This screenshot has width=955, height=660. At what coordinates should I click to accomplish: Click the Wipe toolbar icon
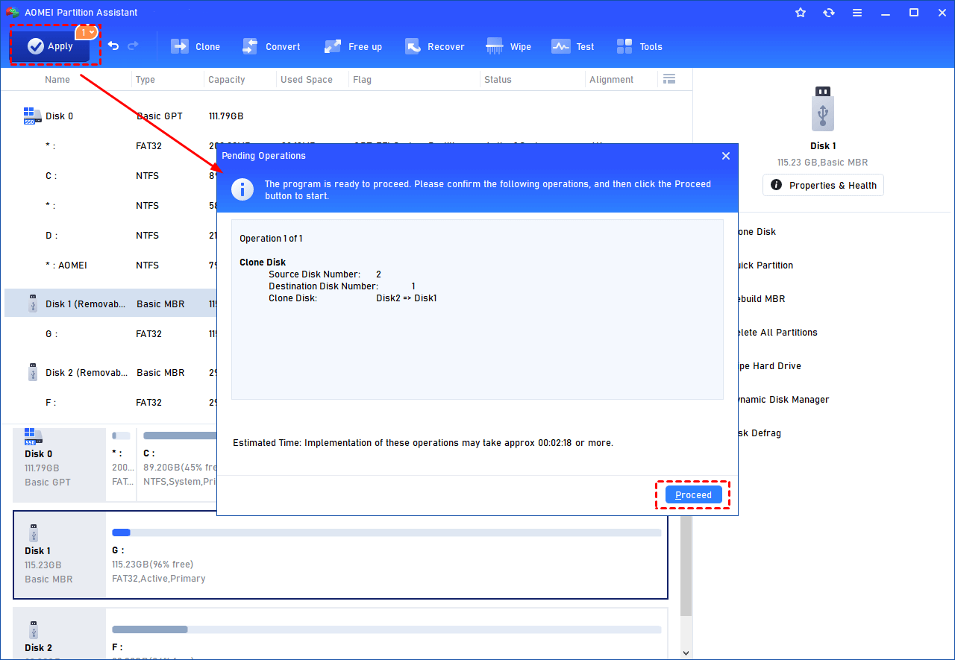tap(508, 46)
